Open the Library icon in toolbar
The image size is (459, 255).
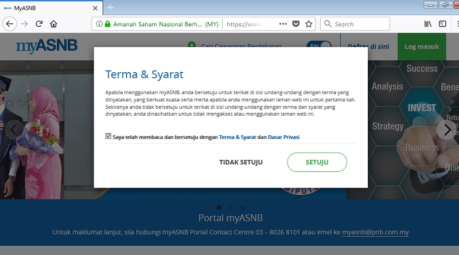click(427, 24)
